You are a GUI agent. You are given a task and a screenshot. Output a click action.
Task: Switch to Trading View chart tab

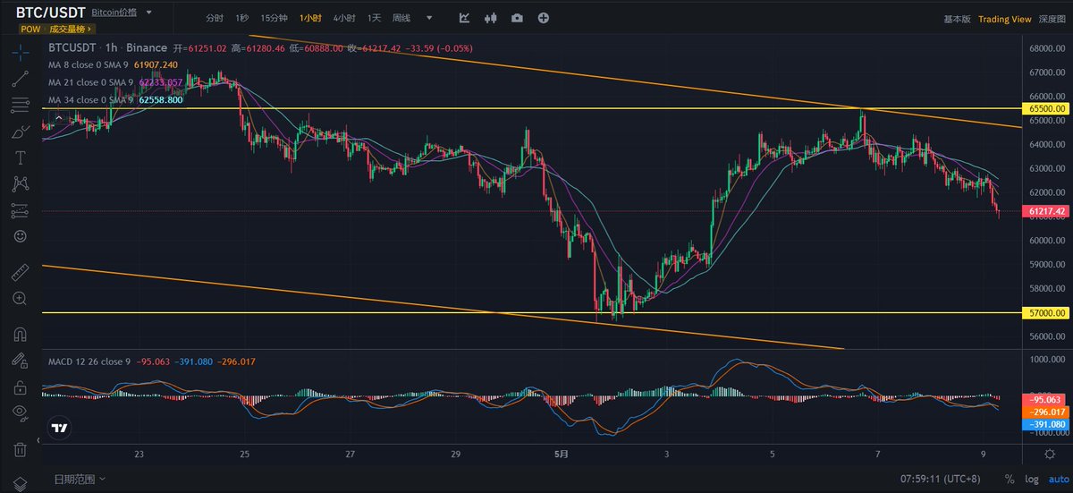[1005, 19]
